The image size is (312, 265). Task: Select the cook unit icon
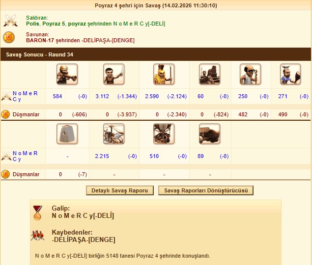290,75
